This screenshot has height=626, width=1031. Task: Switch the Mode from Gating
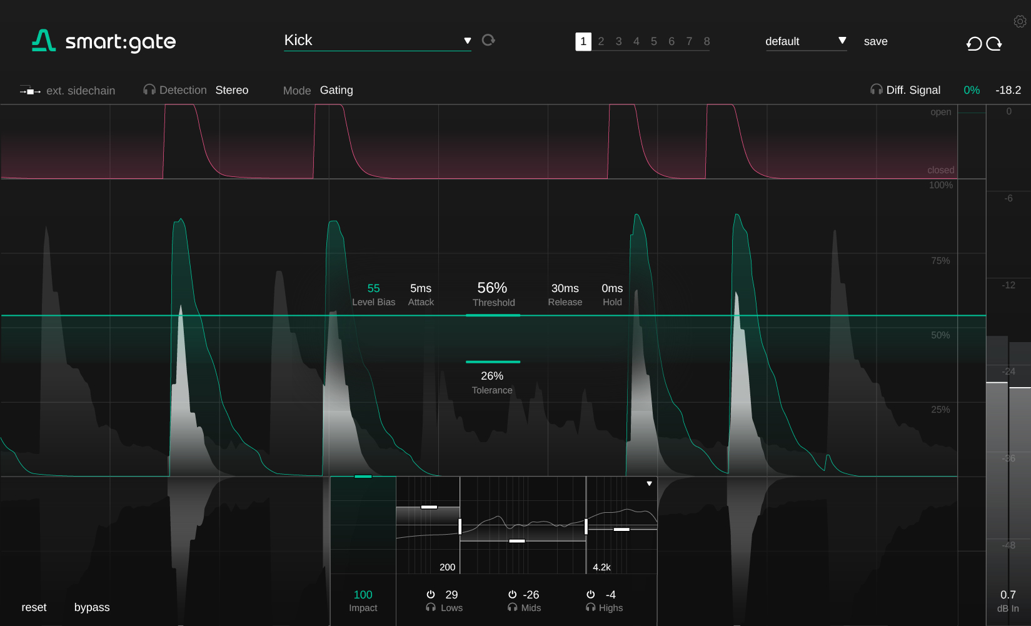pyautogui.click(x=336, y=90)
